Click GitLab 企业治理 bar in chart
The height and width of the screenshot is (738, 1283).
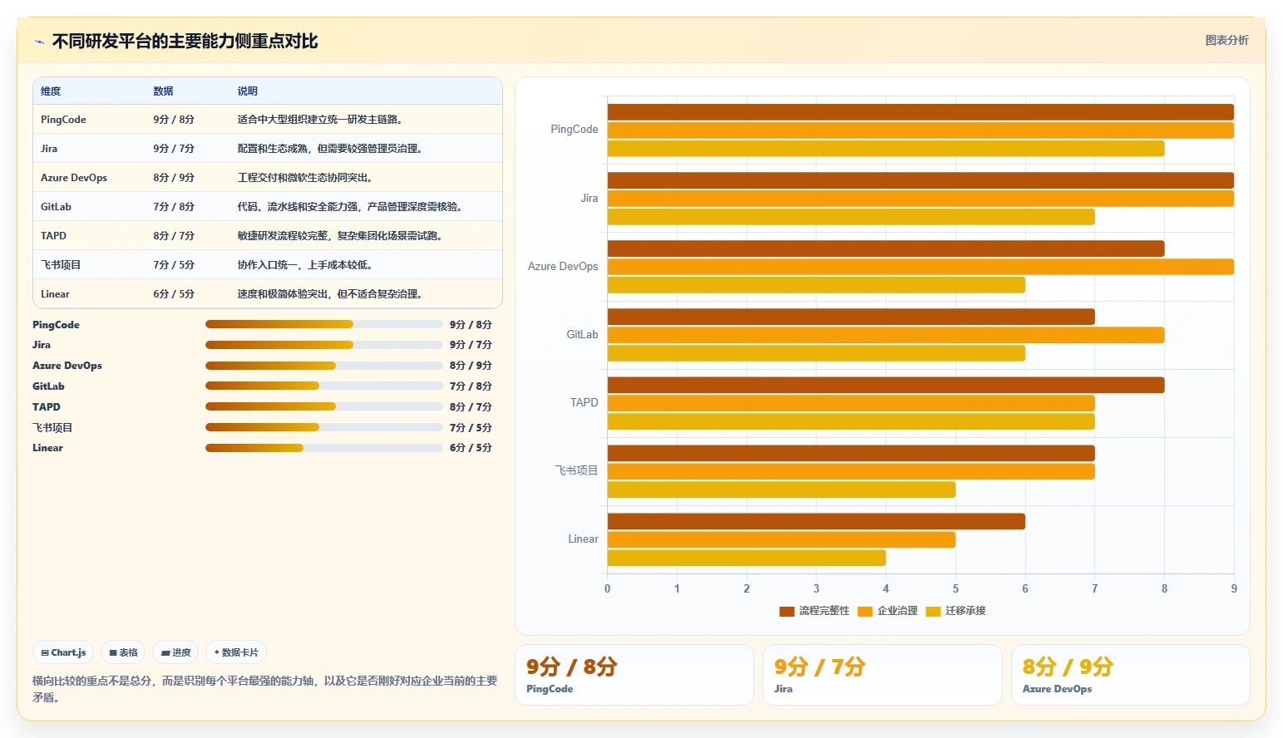(x=886, y=335)
